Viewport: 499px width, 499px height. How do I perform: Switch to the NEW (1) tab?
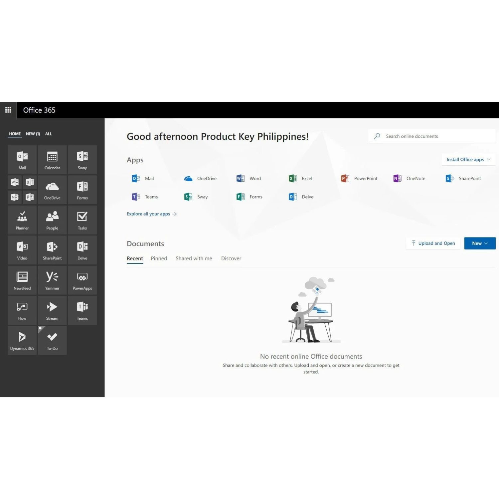pyautogui.click(x=33, y=134)
